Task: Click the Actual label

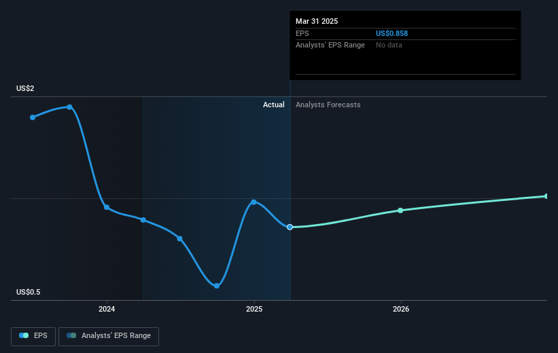Action: point(274,105)
